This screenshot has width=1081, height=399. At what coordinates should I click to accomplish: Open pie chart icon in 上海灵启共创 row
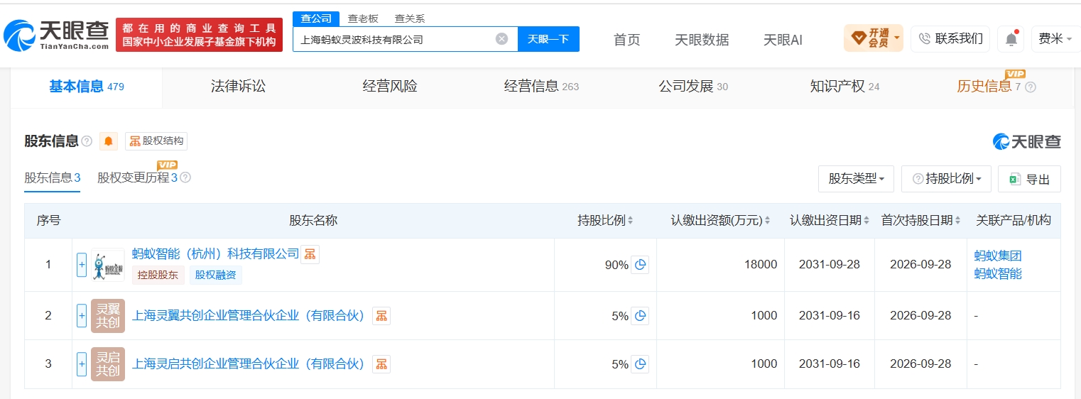(640, 364)
